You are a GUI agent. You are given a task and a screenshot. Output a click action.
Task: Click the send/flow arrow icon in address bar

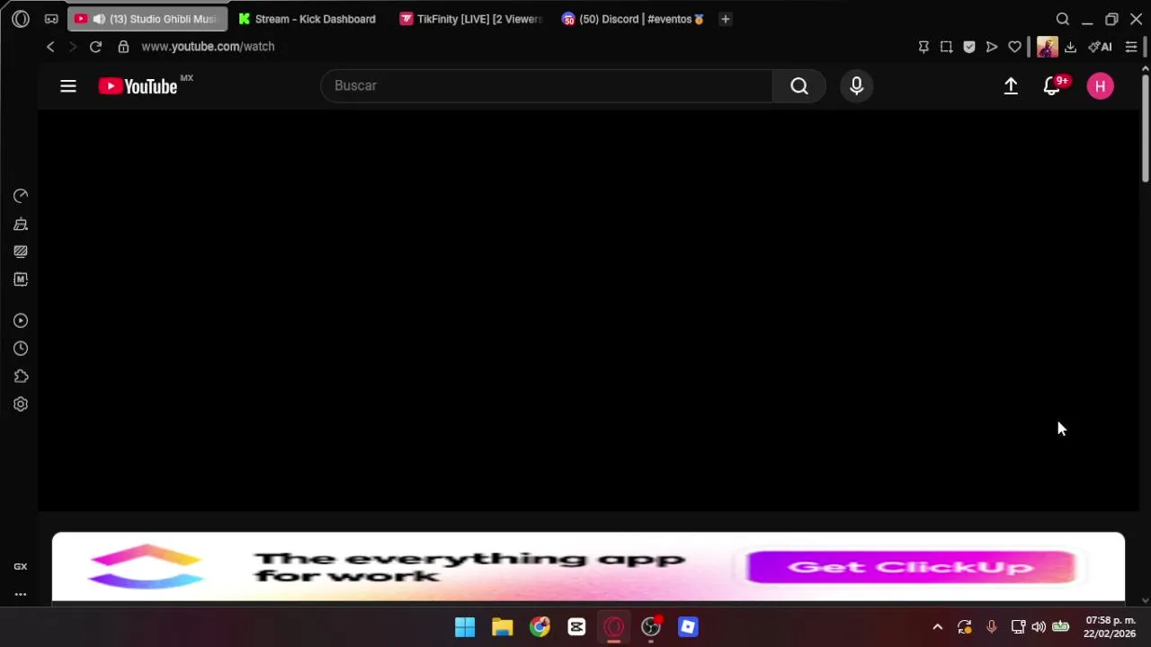[992, 47]
